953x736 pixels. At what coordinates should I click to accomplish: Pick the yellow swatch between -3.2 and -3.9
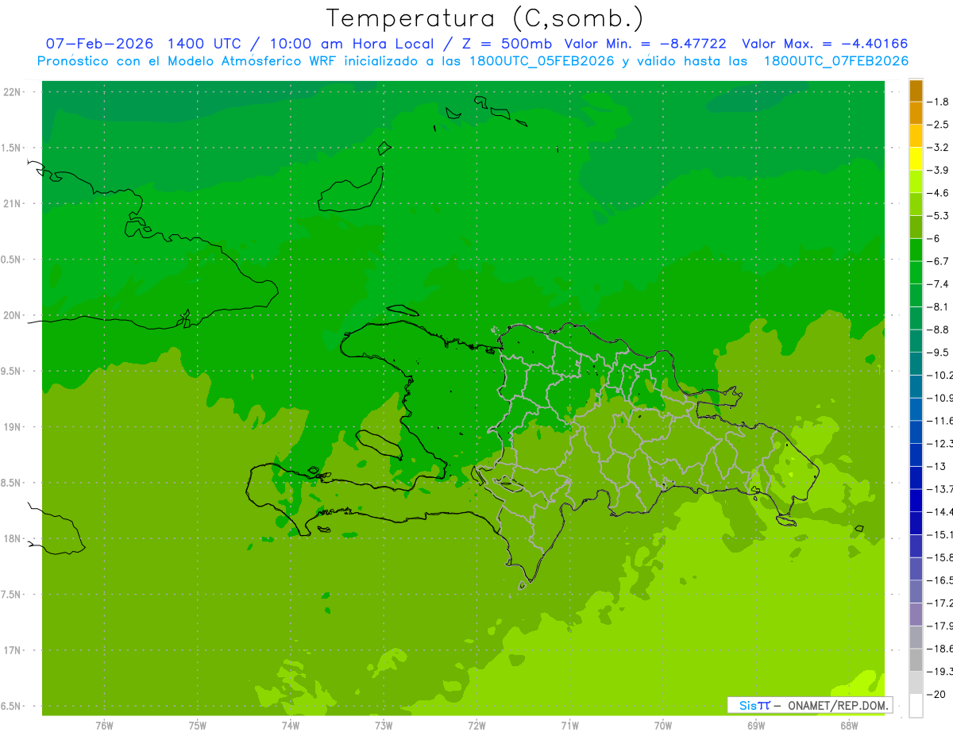click(916, 159)
